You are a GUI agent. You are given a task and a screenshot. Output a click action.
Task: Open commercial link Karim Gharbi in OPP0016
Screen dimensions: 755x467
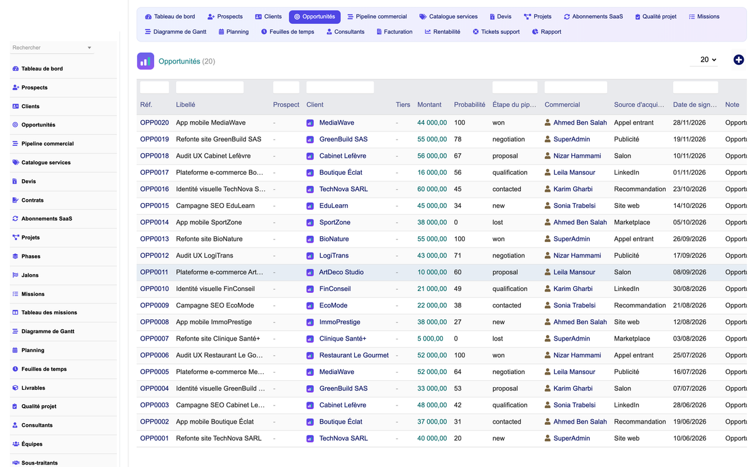[573, 189]
